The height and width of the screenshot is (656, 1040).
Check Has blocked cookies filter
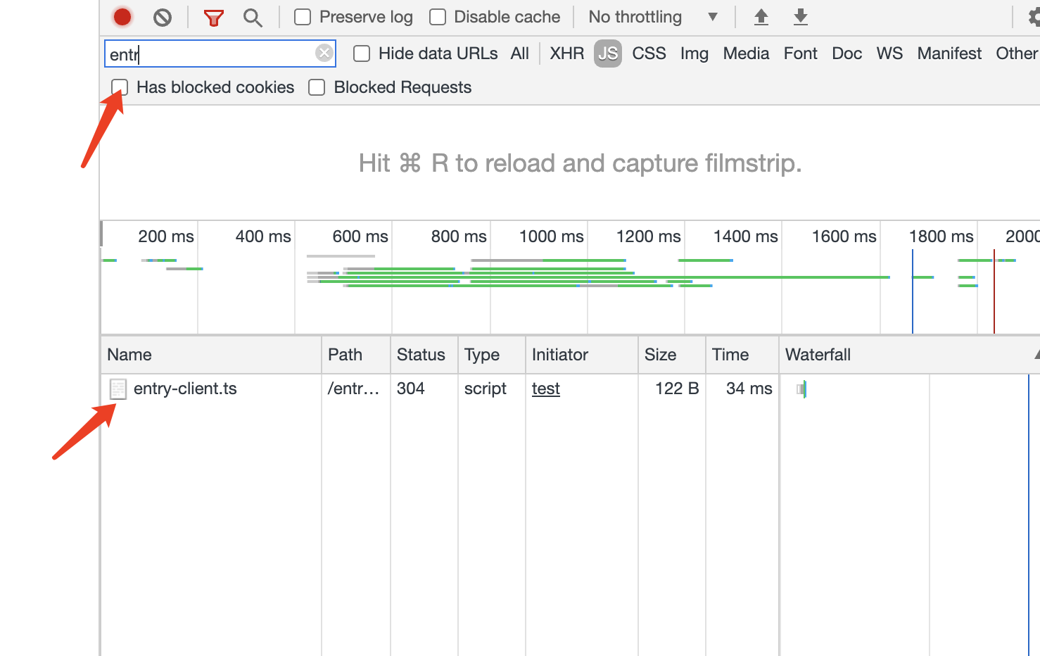coord(119,87)
